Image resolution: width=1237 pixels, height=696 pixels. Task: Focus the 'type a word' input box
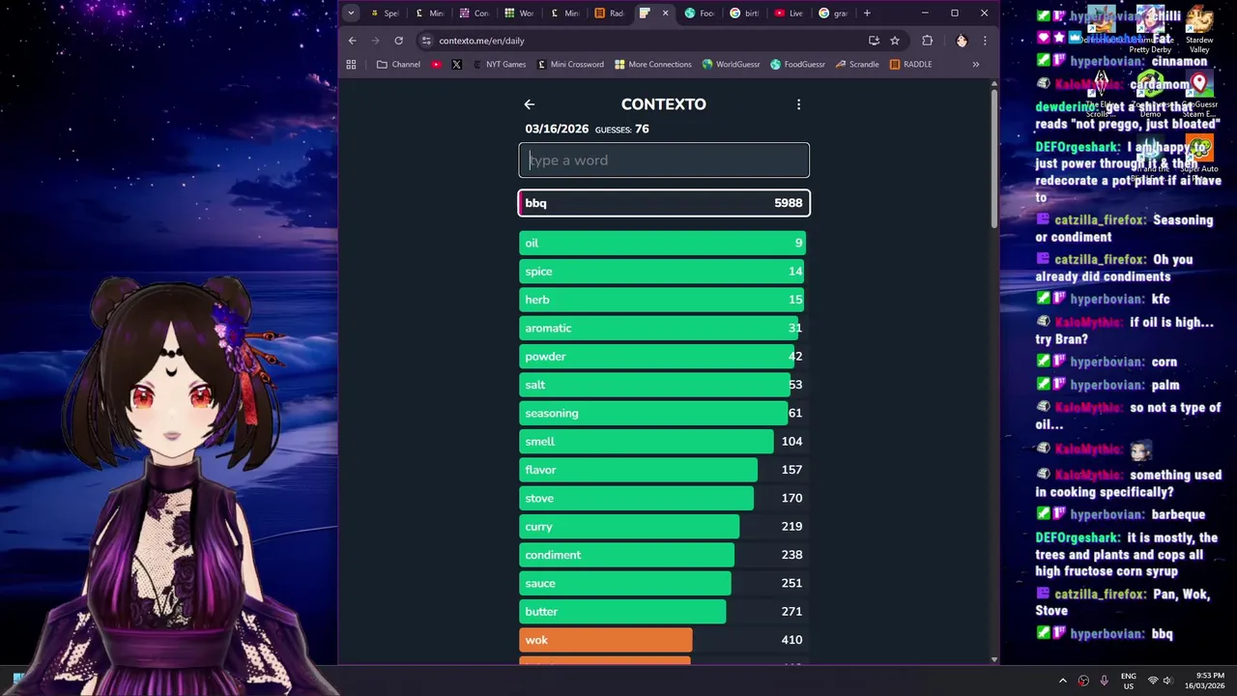tap(664, 160)
